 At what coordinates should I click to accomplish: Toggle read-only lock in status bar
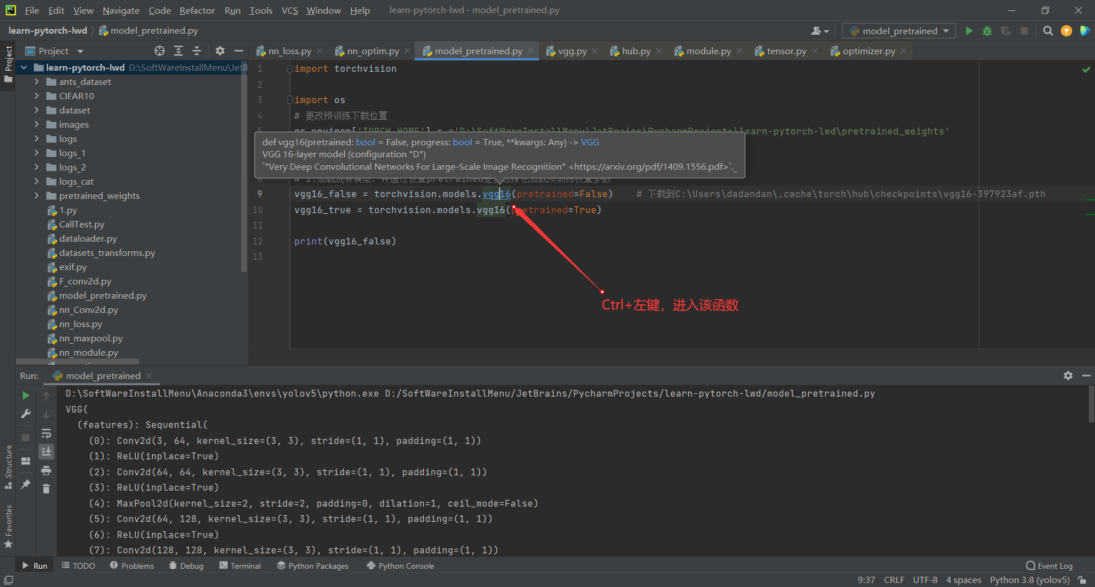(x=1082, y=580)
